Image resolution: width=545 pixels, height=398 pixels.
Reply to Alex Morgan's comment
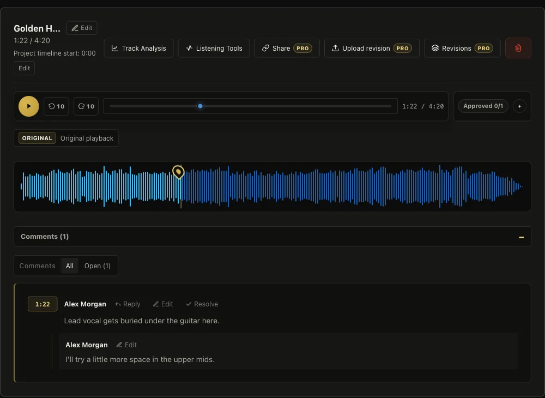(x=128, y=304)
